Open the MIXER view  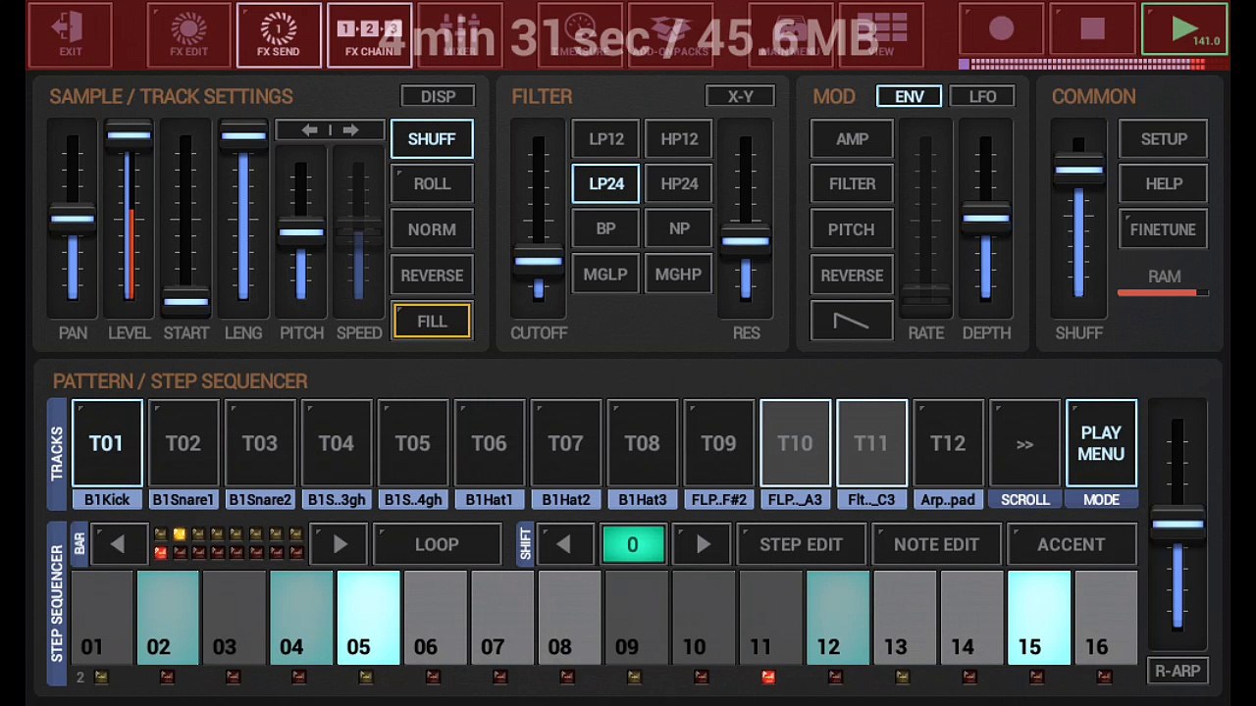(x=459, y=35)
